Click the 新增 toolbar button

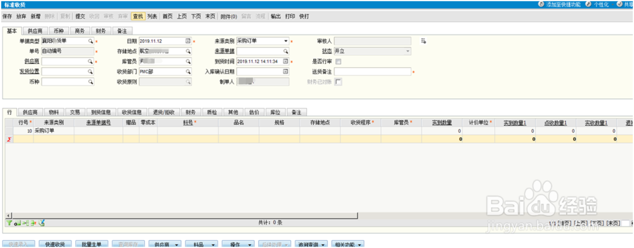pos(35,16)
